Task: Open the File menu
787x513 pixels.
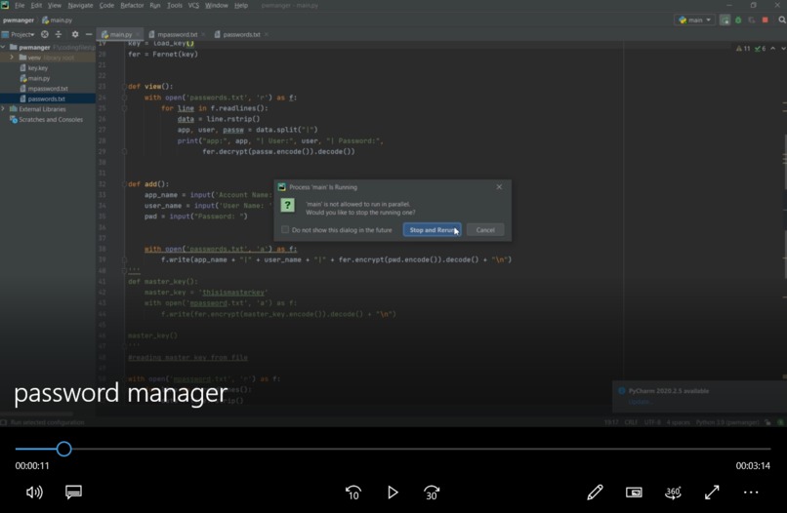Action: click(x=20, y=6)
